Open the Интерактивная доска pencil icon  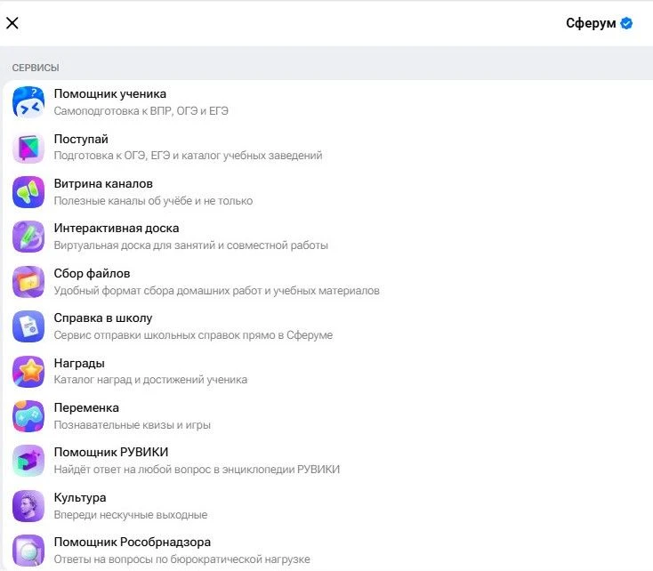coord(28,237)
